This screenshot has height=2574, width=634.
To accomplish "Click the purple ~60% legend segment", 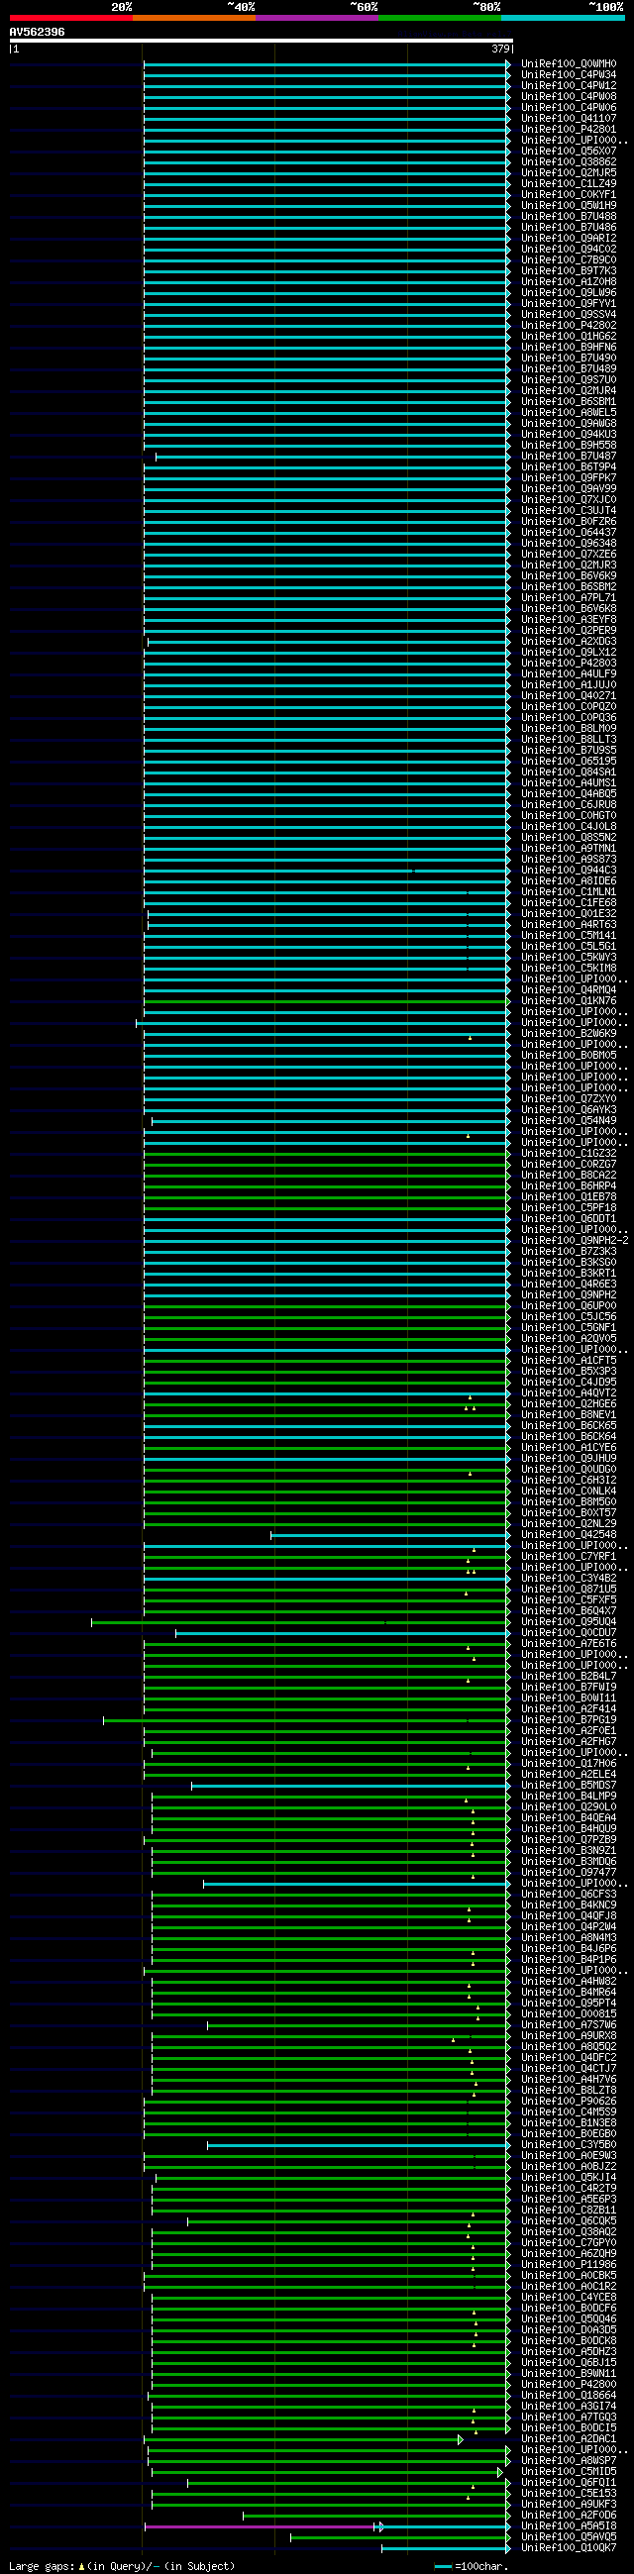I will (317, 18).
